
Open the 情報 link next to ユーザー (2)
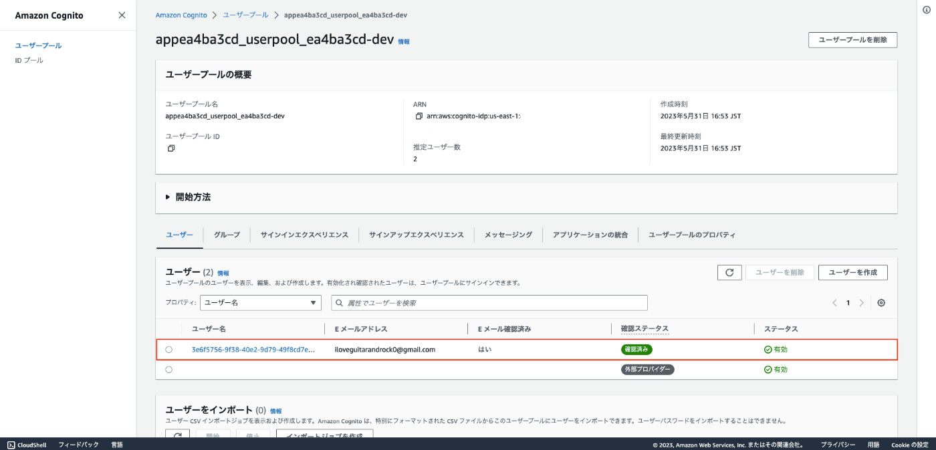pyautogui.click(x=223, y=273)
